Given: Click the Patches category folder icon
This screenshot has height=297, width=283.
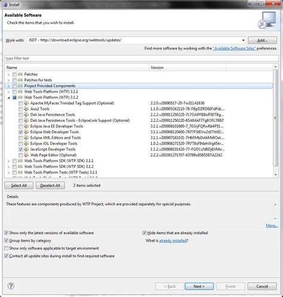Looking at the screenshot, I should pos(20,74).
